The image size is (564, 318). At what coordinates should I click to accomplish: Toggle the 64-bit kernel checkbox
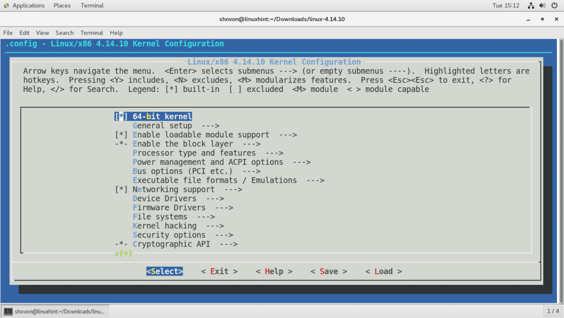[x=121, y=117]
